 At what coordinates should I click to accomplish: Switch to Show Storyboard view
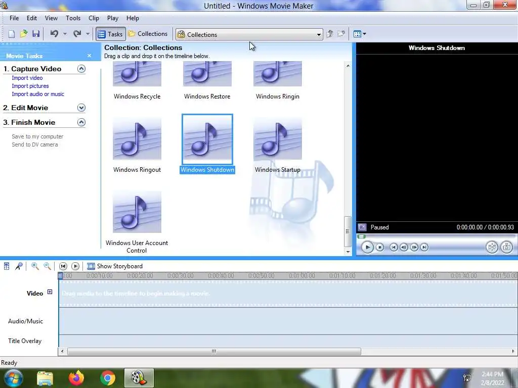click(115, 266)
